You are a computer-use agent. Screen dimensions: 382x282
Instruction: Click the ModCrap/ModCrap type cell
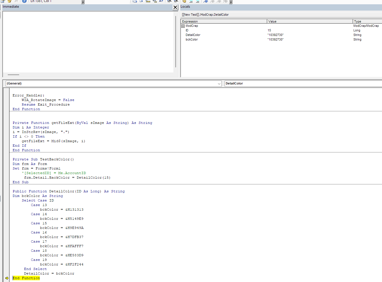[366, 26]
